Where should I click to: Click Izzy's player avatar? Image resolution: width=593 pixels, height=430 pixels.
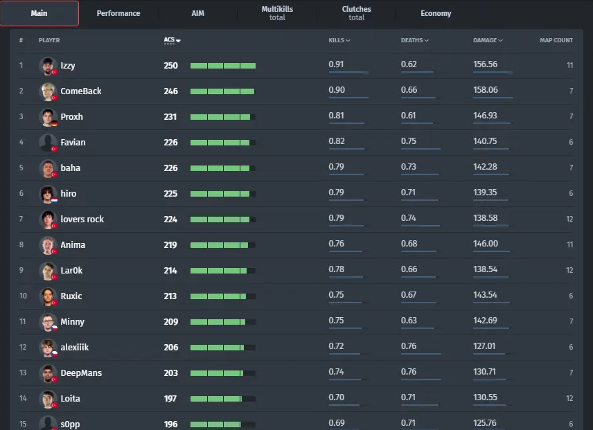pyautogui.click(x=48, y=66)
